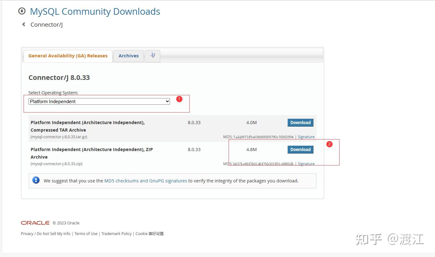
Task: Open MD5 checksums and GnuPG signatures link
Action: point(146,181)
